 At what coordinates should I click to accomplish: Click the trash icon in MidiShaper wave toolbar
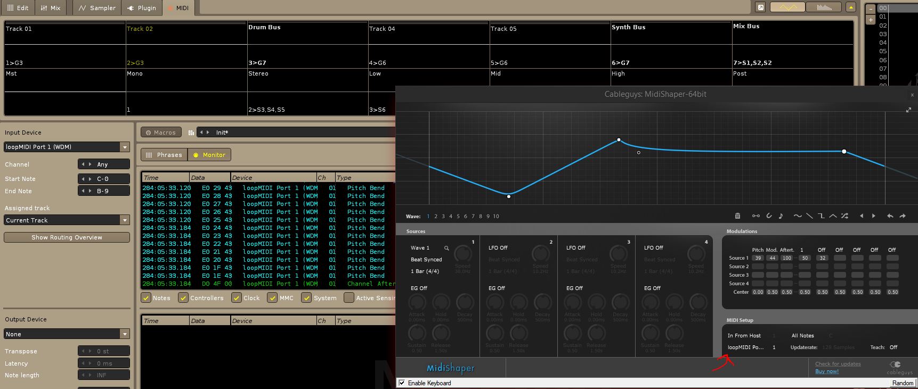tap(737, 216)
